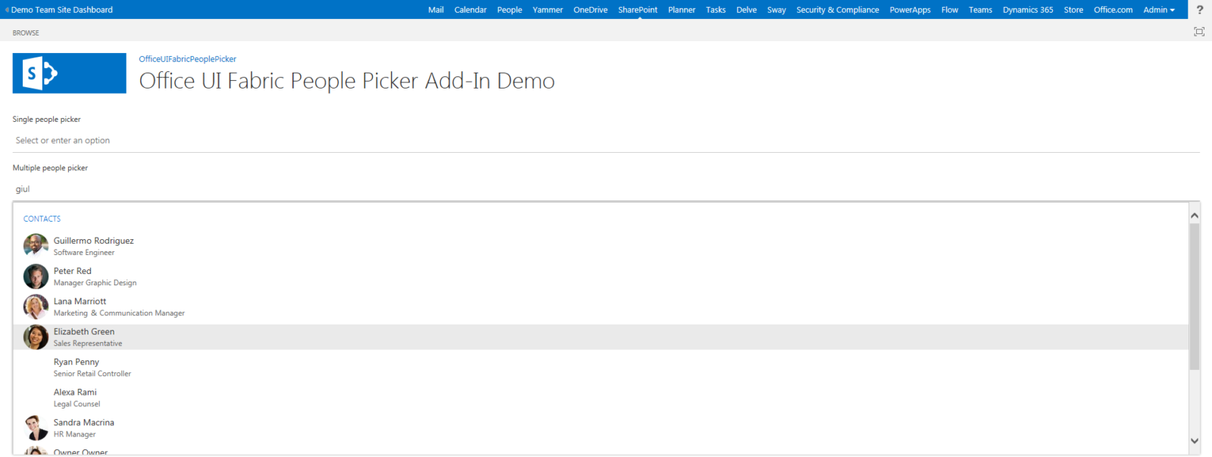Viewport: 1212px width, 457px height.
Task: Click the SharePoint logo tile
Action: click(x=70, y=73)
